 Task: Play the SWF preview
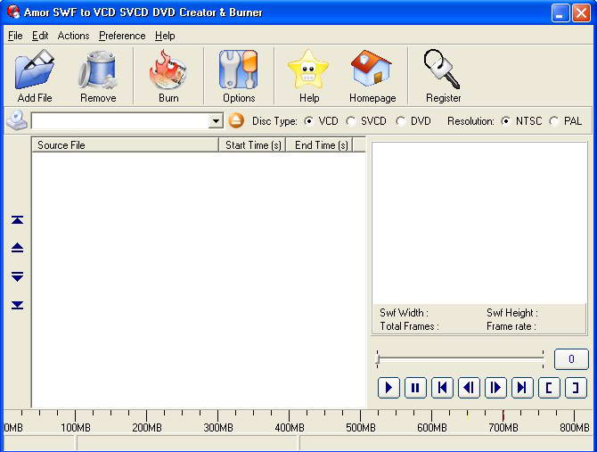click(x=388, y=388)
